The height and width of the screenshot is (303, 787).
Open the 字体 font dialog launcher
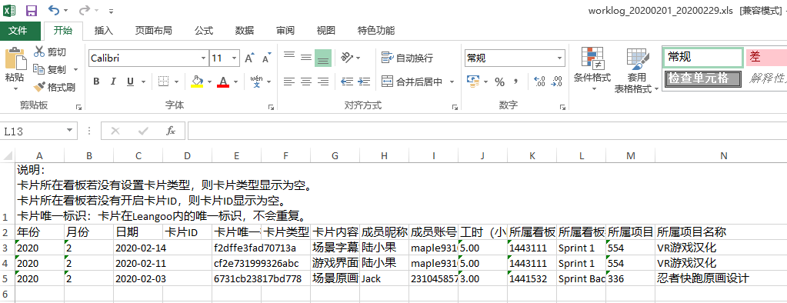pos(271,107)
